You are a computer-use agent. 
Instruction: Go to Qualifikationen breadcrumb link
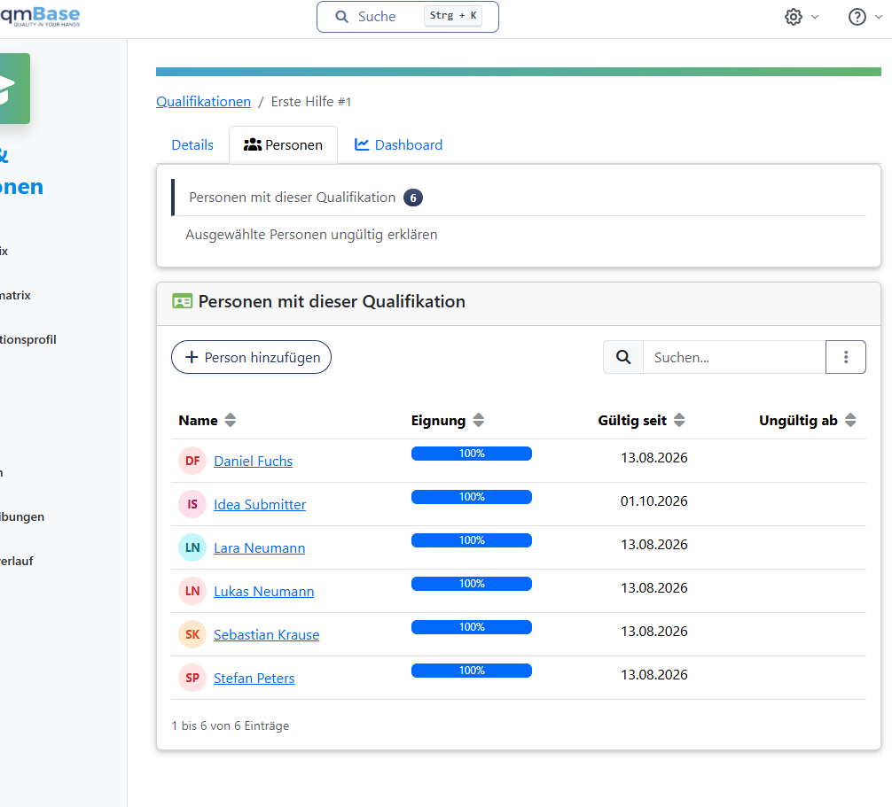[204, 102]
